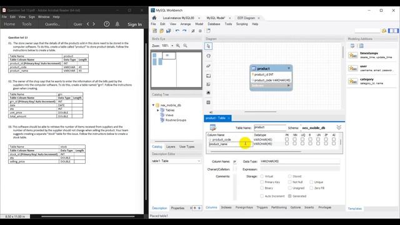Enable the Auto Increment checkbox
Screen dimensions: 400x225
pos(262,196)
